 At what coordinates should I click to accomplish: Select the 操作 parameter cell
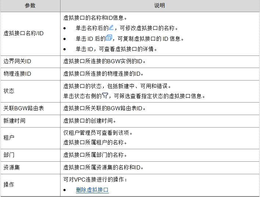(30, 185)
